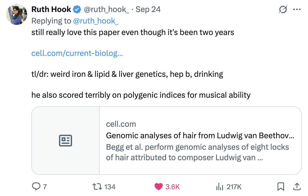The height and width of the screenshot is (196, 308).
Task: Click the cell.com domain in card
Action: point(121,124)
